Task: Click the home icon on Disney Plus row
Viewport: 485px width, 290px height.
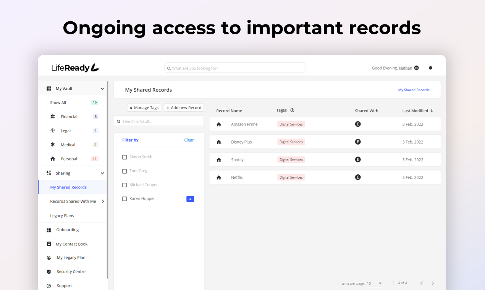Action: click(x=219, y=142)
